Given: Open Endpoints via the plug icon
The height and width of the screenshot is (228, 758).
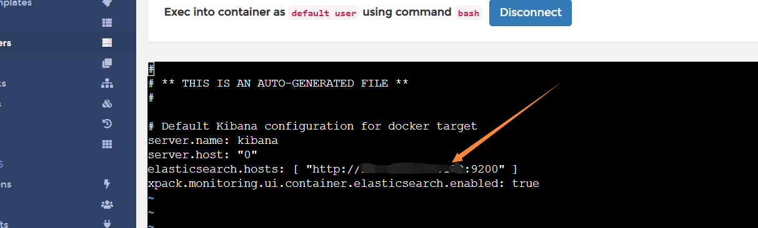Looking at the screenshot, I should [107, 224].
